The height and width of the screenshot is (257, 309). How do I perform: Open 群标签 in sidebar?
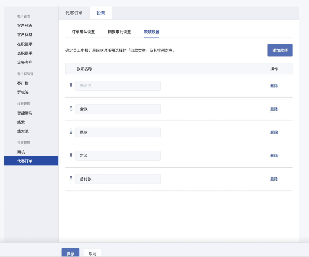point(23,92)
